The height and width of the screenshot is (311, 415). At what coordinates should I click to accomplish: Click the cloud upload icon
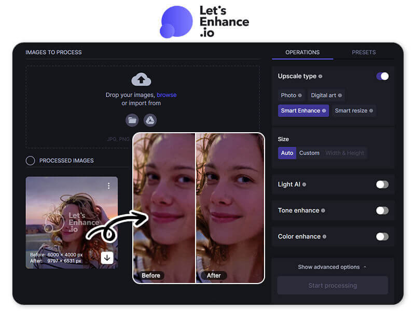click(x=141, y=79)
